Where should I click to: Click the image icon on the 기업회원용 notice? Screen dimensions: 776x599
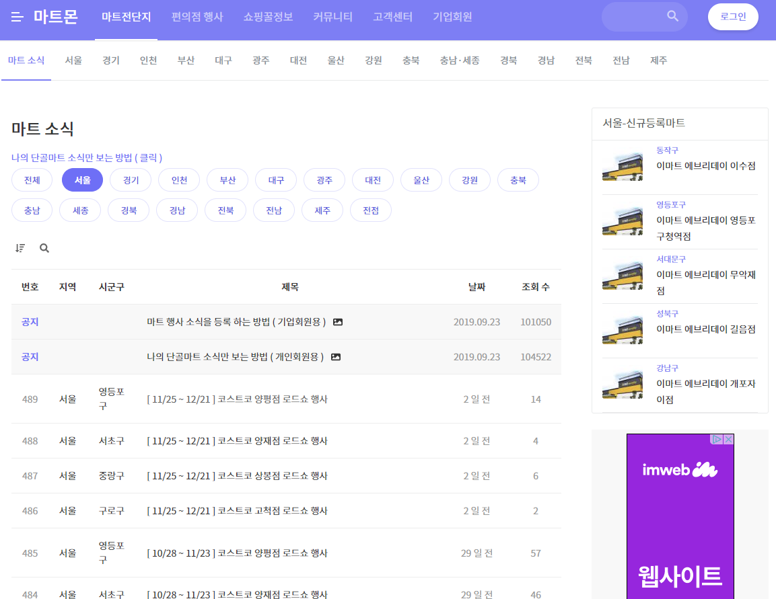(x=337, y=321)
